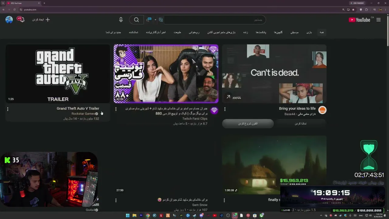Start voice search with the microphone icon
Image resolution: width=389 pixels, height=219 pixels.
[x=121, y=20]
